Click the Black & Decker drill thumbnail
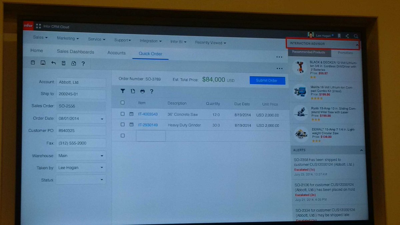Image resolution: width=400 pixels, height=225 pixels. [299, 67]
